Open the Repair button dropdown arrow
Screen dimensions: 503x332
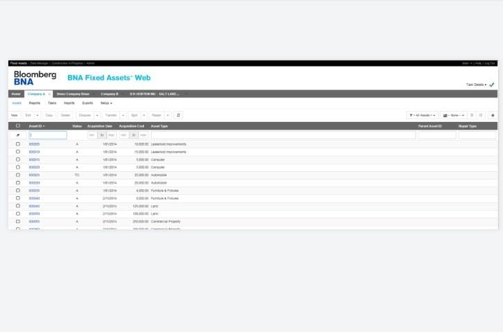(x=167, y=115)
